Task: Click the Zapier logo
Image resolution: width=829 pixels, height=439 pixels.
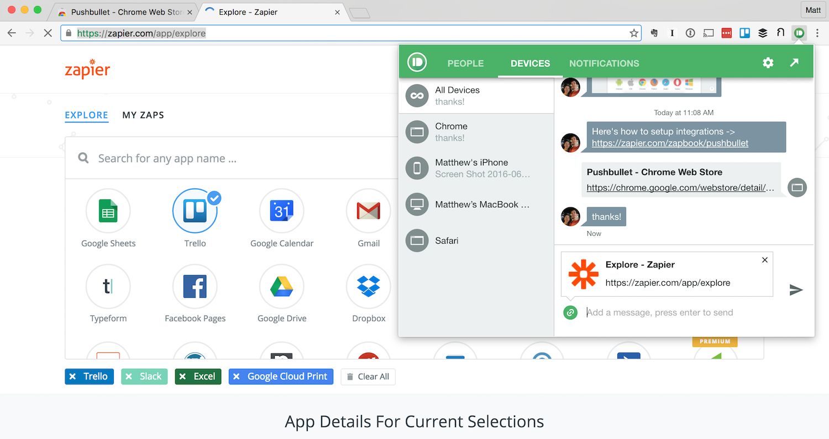Action: 87,69
